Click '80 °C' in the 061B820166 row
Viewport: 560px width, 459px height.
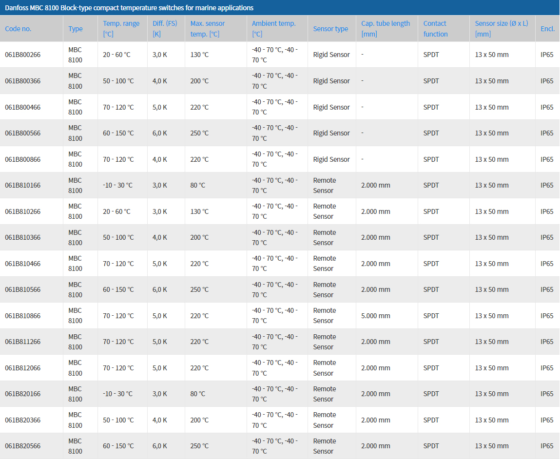198,394
